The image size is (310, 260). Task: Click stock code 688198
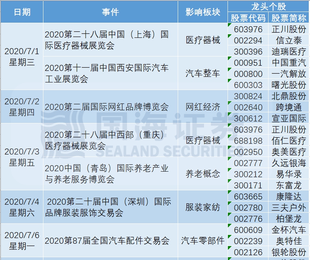coord(248,141)
